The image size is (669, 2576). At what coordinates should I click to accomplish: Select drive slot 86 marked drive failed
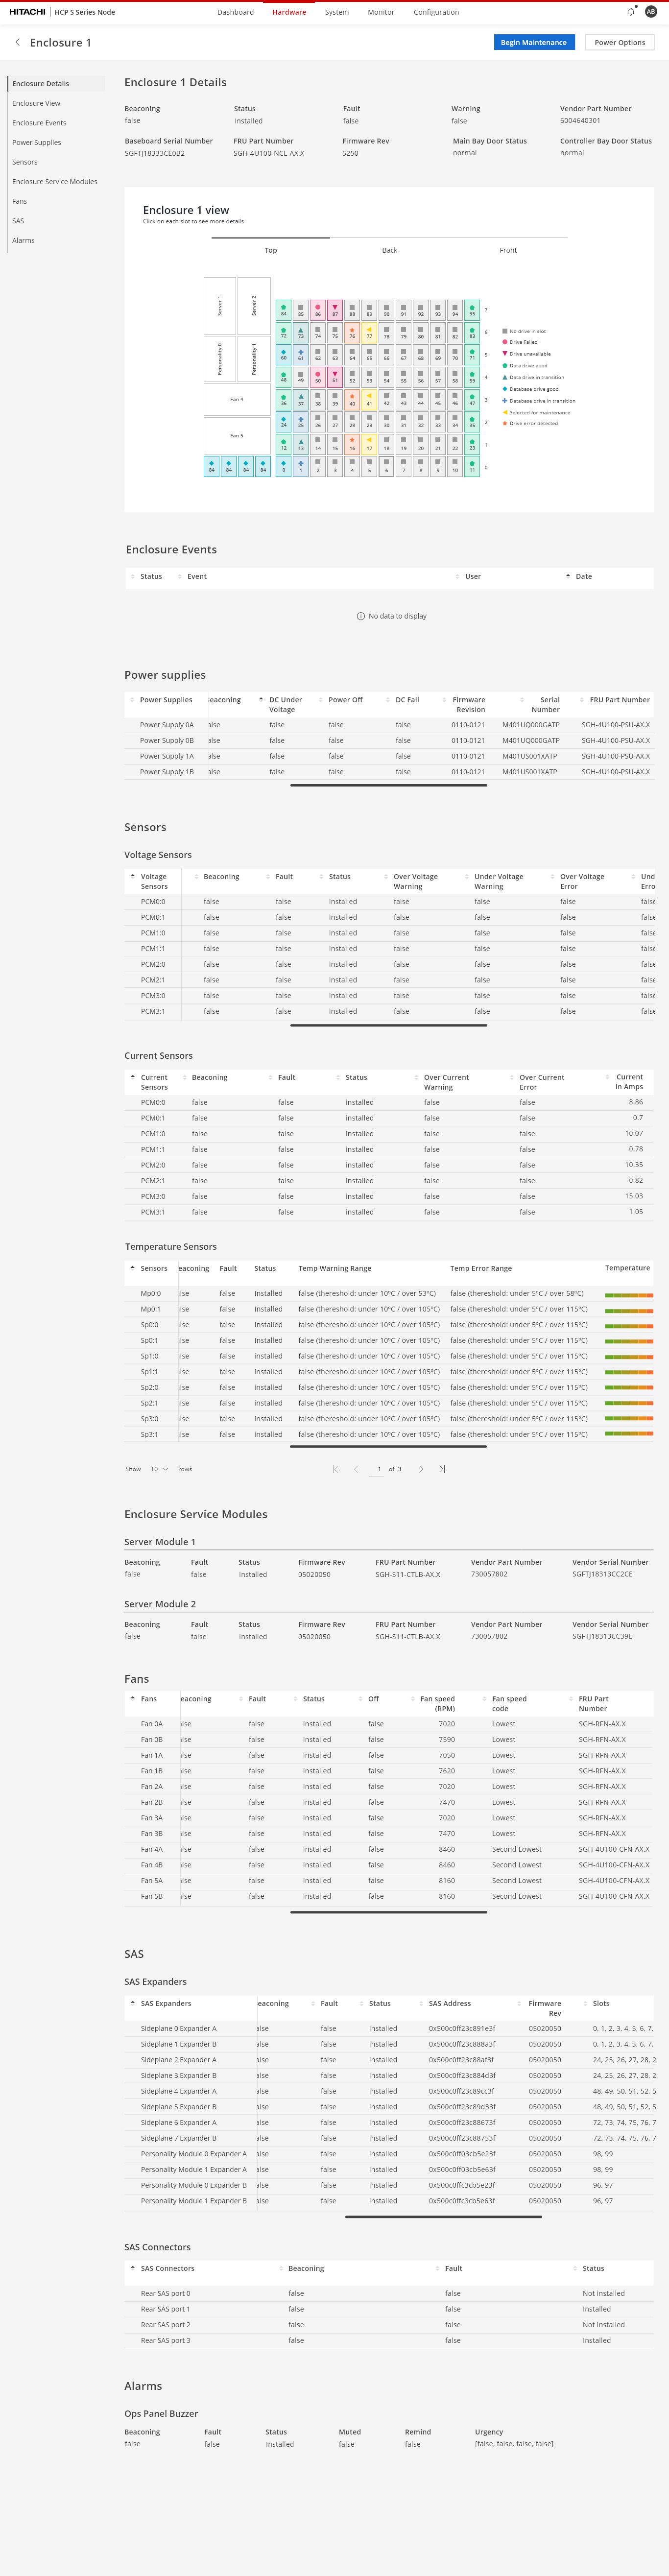(318, 310)
